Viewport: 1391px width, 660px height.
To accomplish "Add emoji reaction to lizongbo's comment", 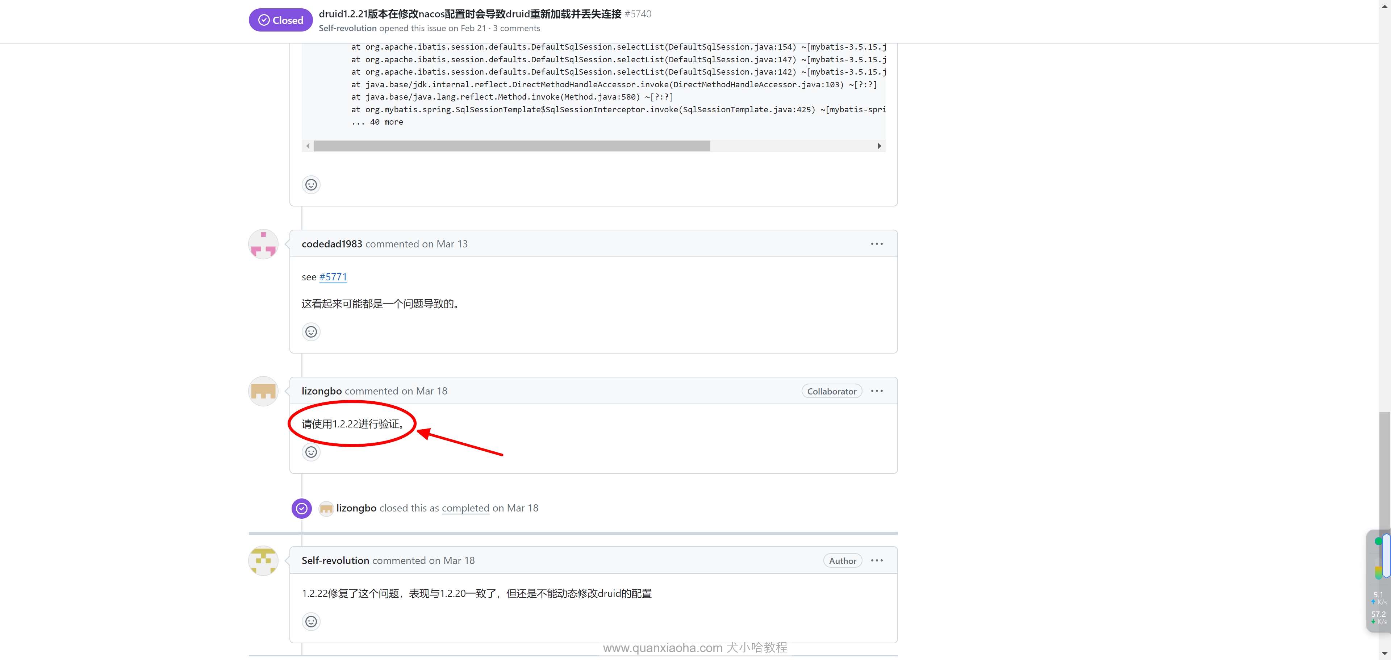I will click(311, 452).
